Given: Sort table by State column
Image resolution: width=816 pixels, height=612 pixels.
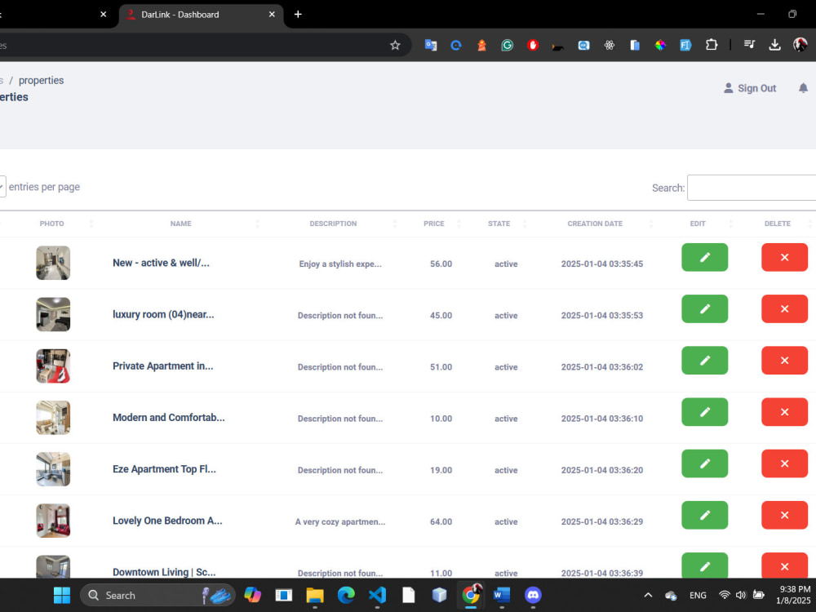Looking at the screenshot, I should (x=499, y=224).
